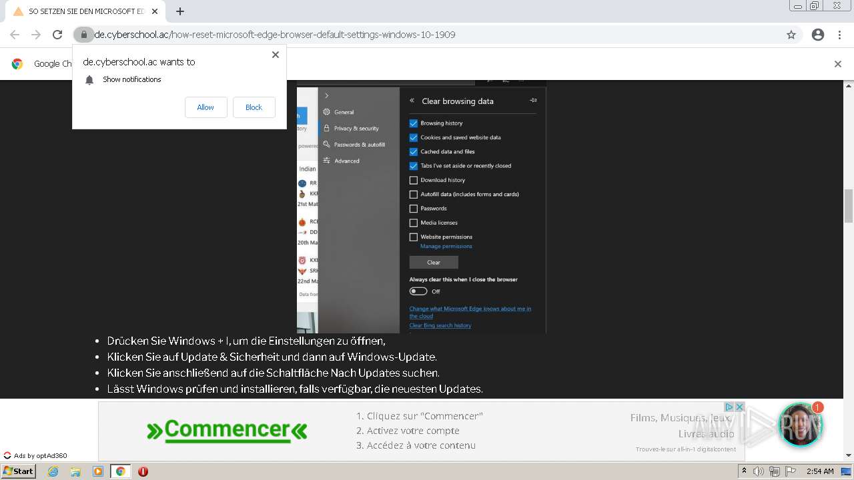Check the Media licenses checkbox

click(x=414, y=223)
